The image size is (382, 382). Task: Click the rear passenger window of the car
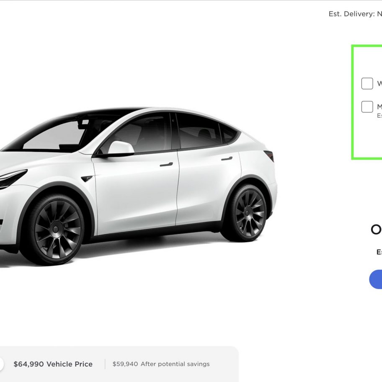click(199, 132)
